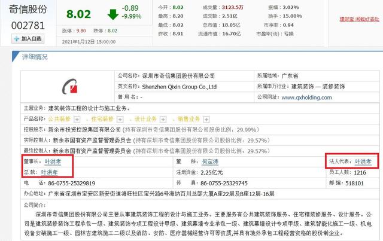Click the 总市值 18.05亿 value
Screen dimensions: 383x241
pos(231,25)
